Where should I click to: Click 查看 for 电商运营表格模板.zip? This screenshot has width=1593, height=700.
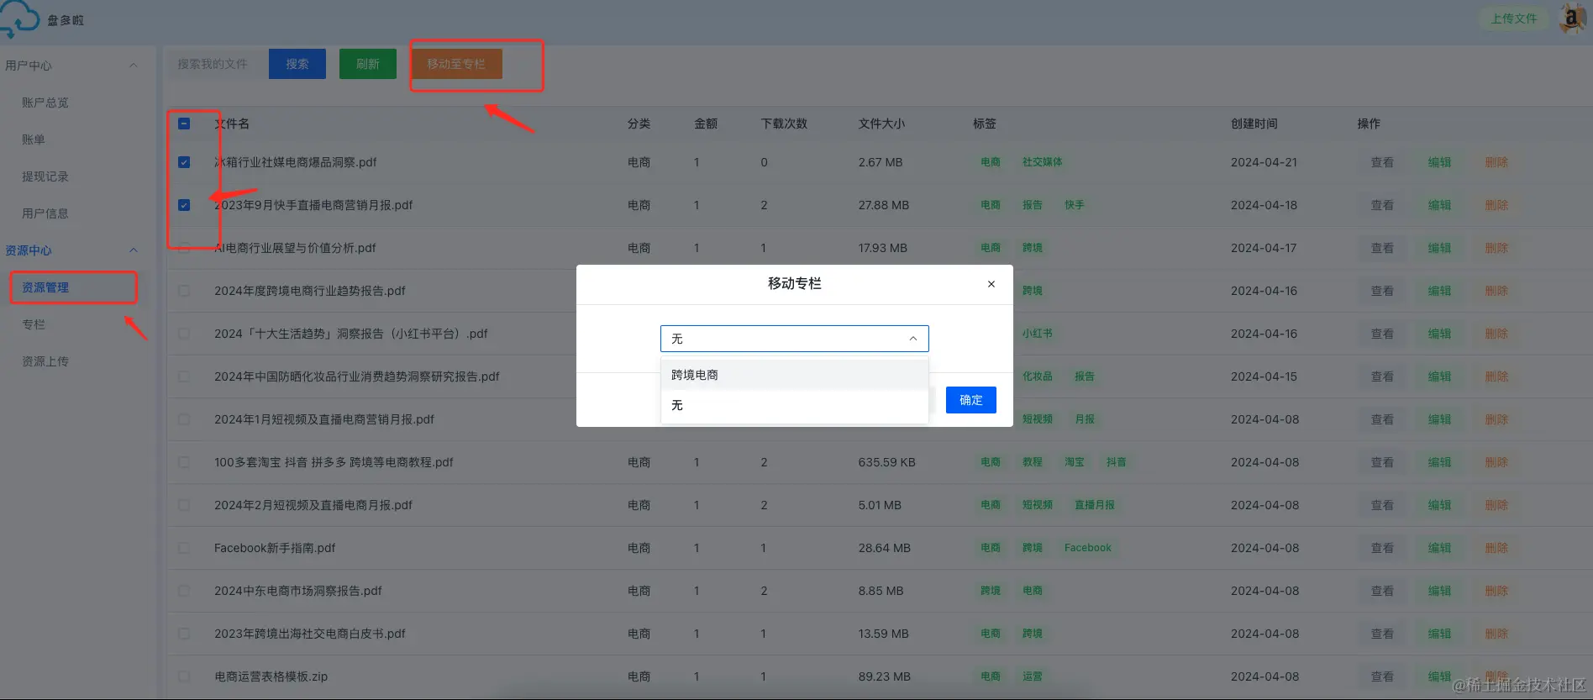[x=1382, y=676]
